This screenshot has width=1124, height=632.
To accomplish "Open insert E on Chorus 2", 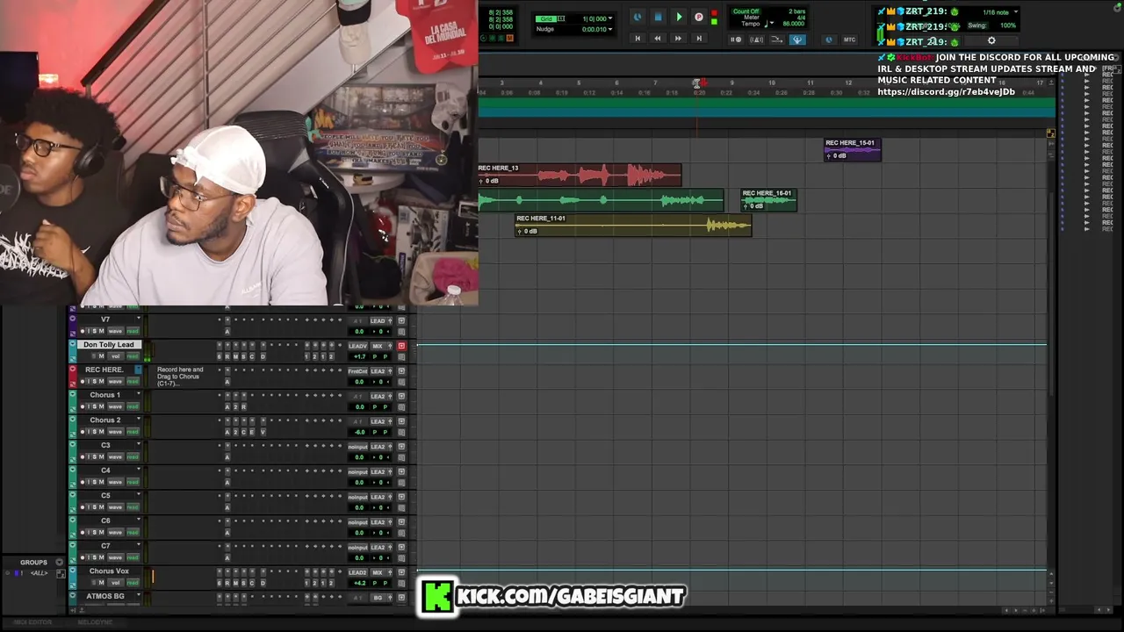I will [253, 432].
